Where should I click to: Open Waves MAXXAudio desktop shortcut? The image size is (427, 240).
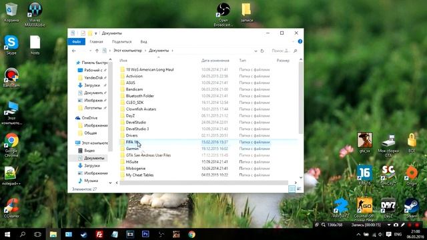tap(35, 14)
